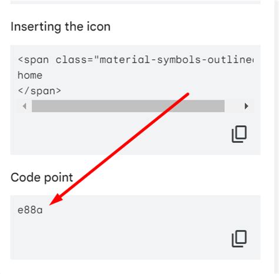The height and width of the screenshot is (274, 279).
Task: Click the gray panel edge above heading
Action: click(x=135, y=2)
